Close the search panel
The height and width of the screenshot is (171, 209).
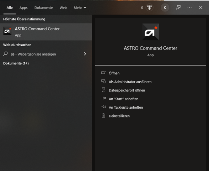(x=200, y=7)
